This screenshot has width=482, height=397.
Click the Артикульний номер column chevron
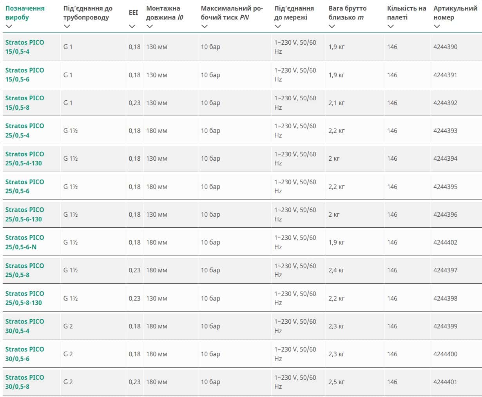437,26
